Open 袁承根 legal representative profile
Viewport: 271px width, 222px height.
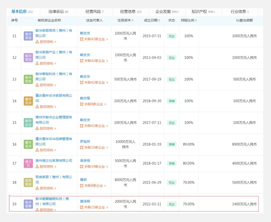coord(85,160)
